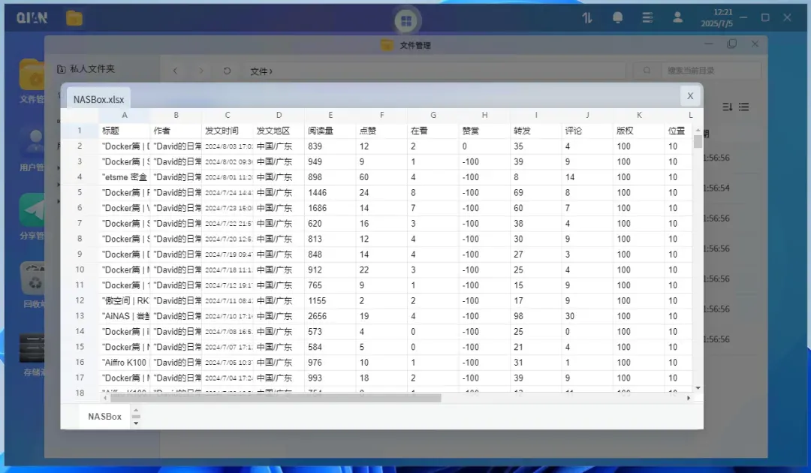Click the 阅读量 header cell
Screen dimensions: 811x473
(330, 131)
